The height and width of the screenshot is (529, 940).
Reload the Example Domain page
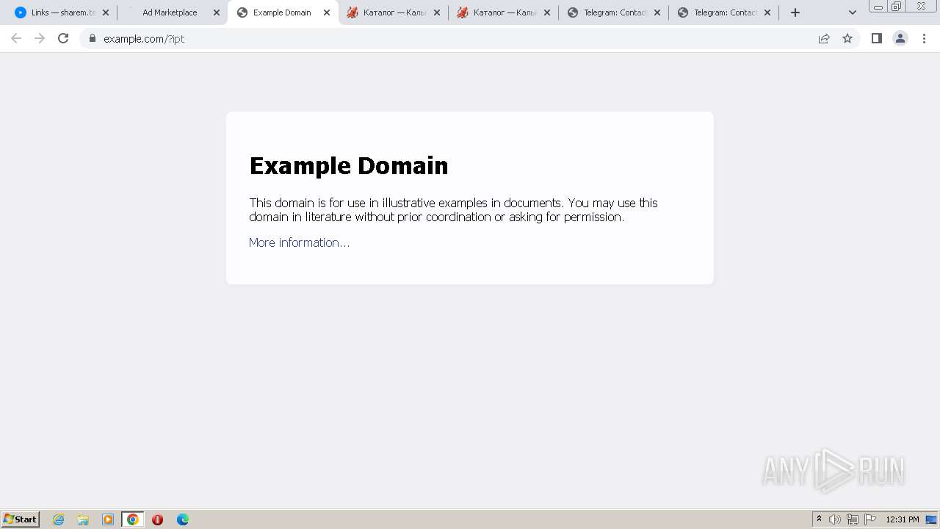click(63, 38)
